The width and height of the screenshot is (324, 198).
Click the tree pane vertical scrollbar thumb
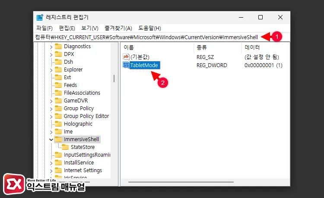tap(114, 79)
